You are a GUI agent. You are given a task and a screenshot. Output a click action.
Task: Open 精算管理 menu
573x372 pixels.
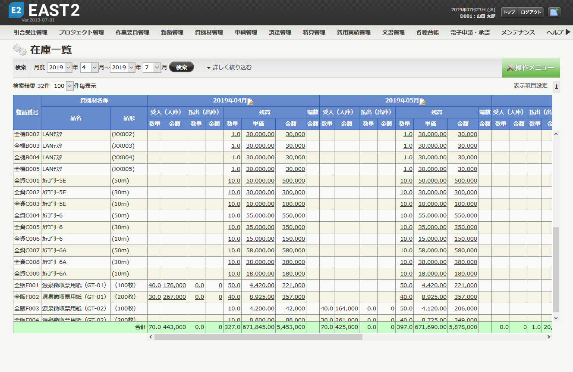[314, 32]
